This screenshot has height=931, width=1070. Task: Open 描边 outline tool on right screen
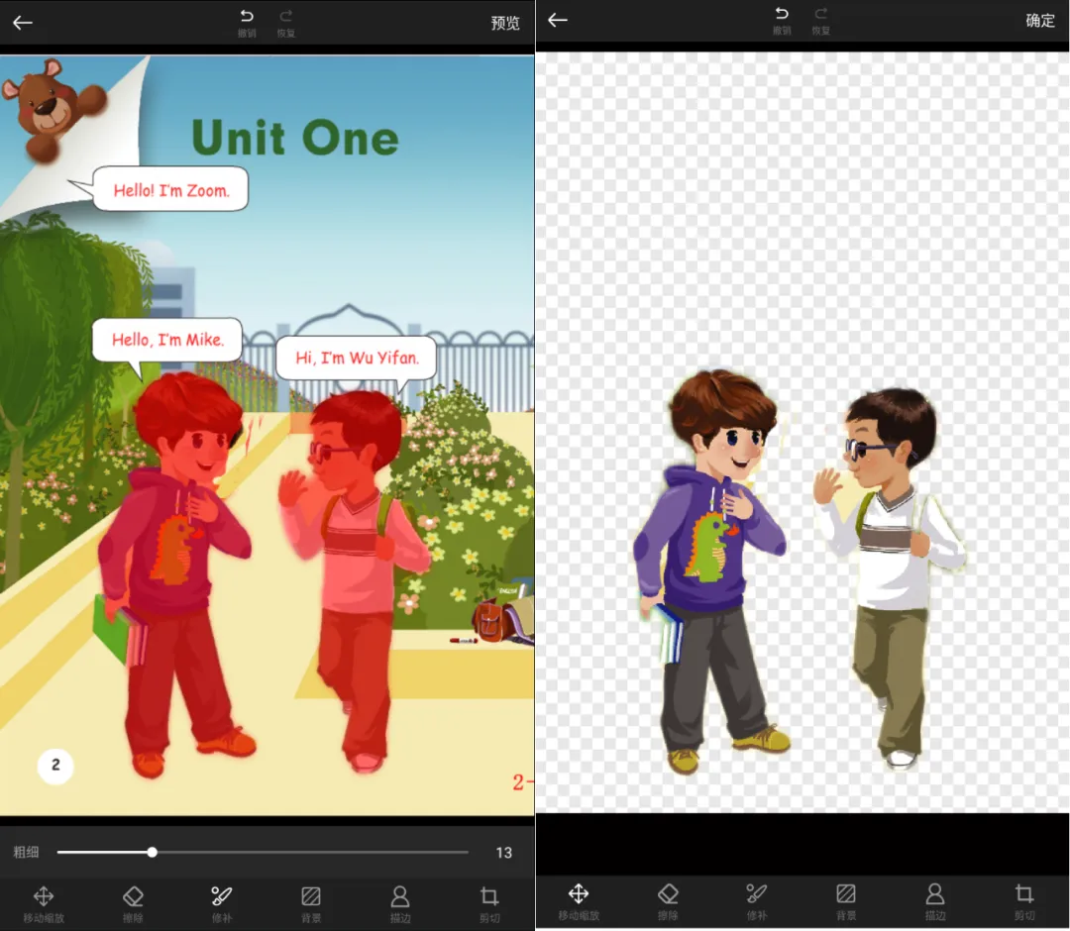coord(935,901)
